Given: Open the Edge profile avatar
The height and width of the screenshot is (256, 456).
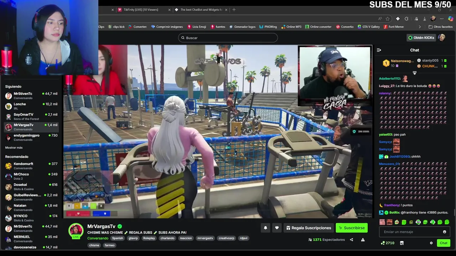Looking at the screenshot, I should coord(433,19).
